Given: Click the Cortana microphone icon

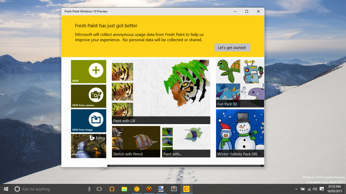Looking at the screenshot, I should coord(89,189).
